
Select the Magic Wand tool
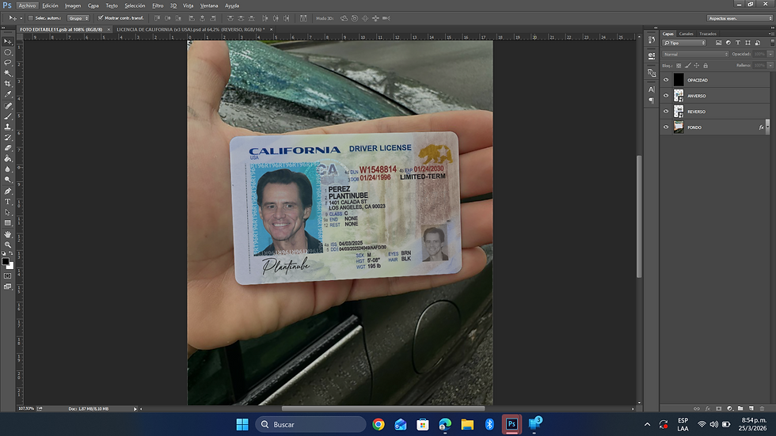click(7, 73)
